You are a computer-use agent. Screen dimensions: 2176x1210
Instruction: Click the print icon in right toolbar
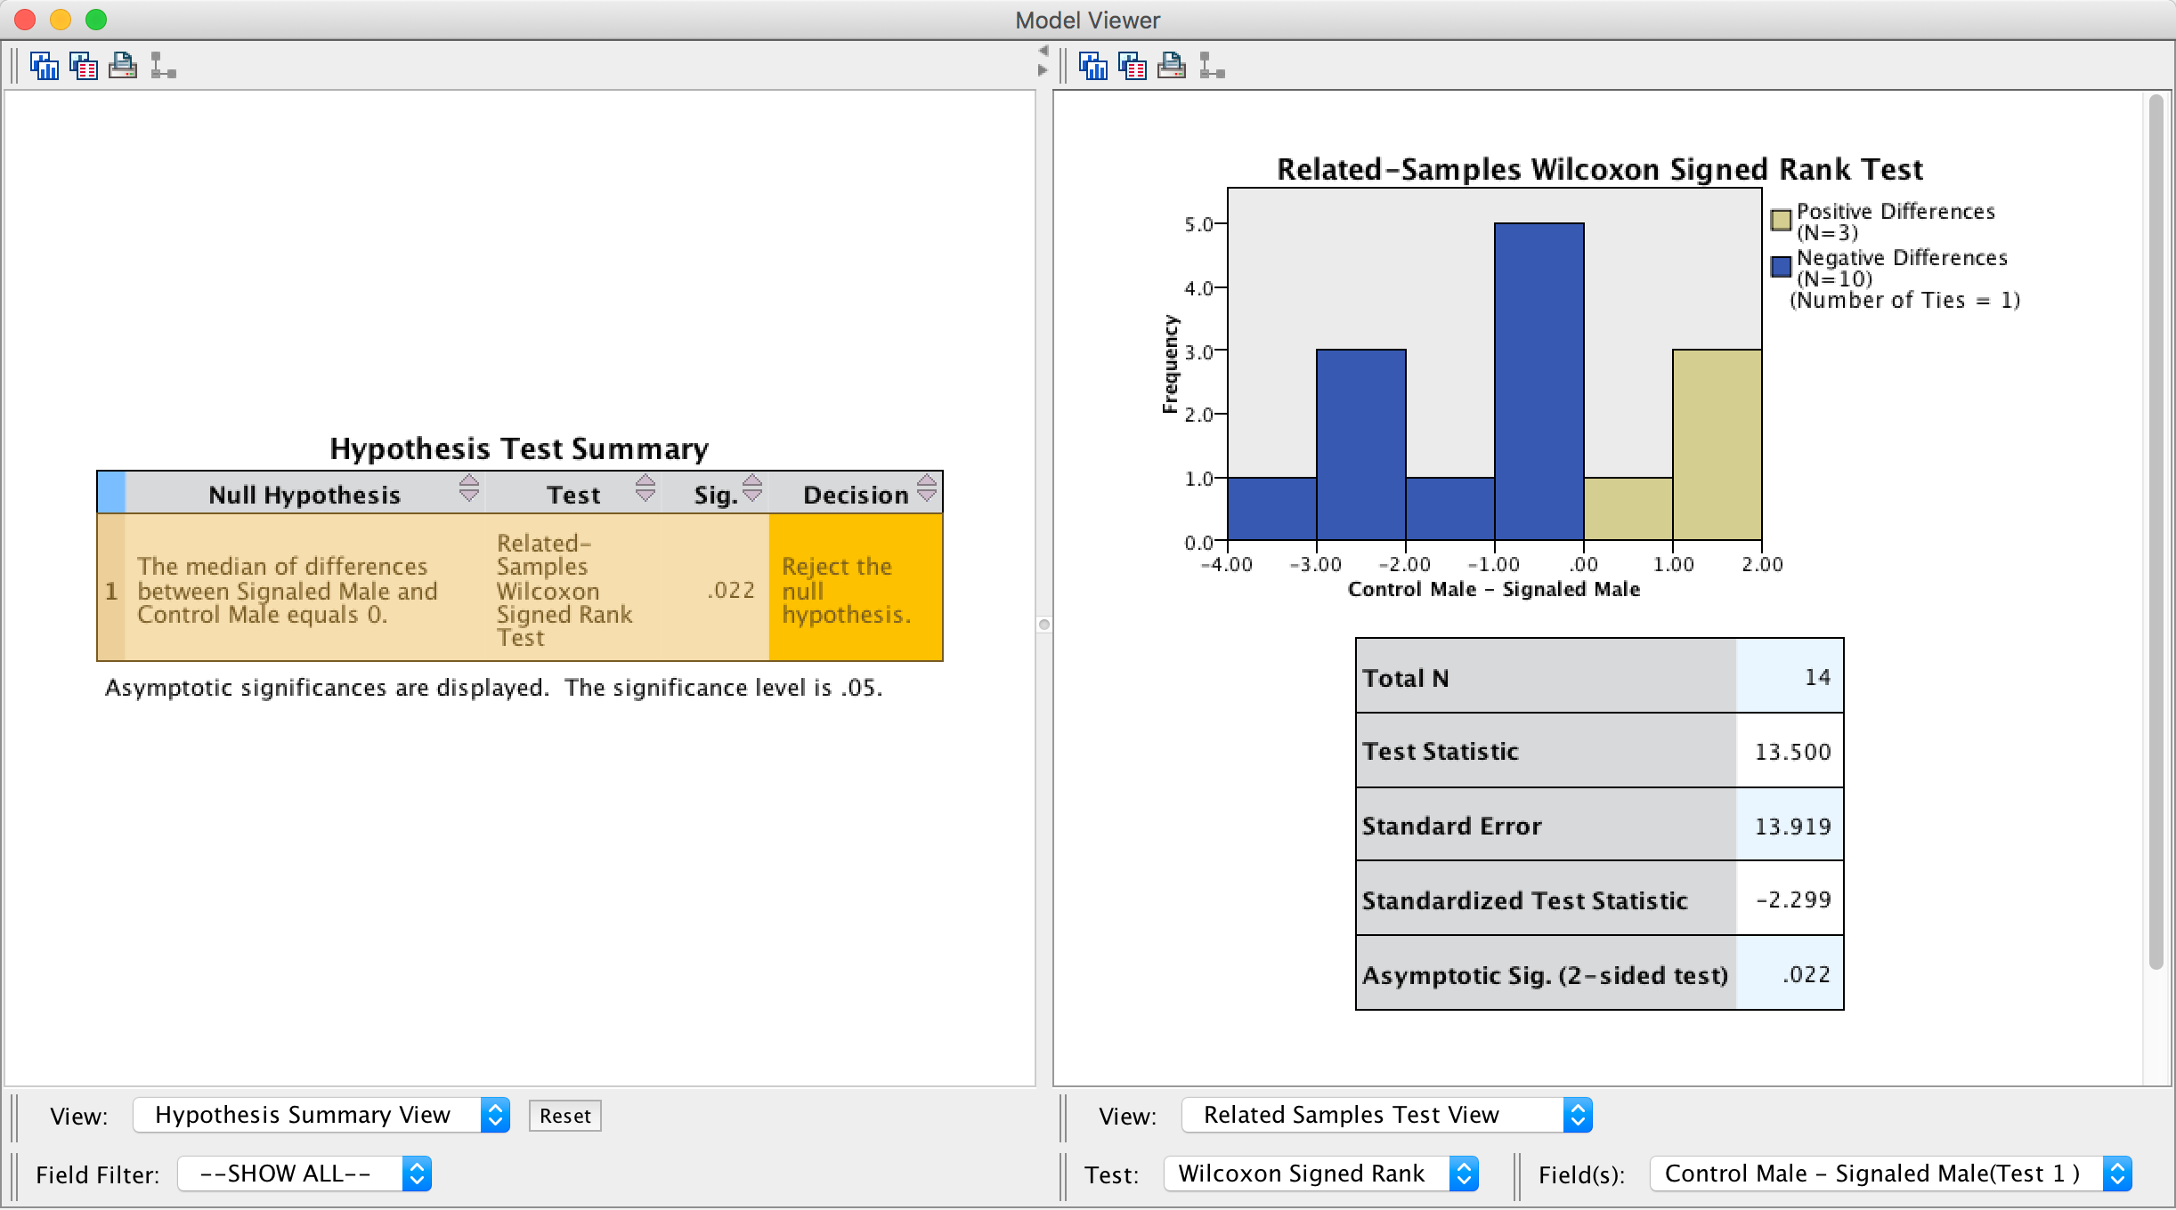pos(1171,66)
